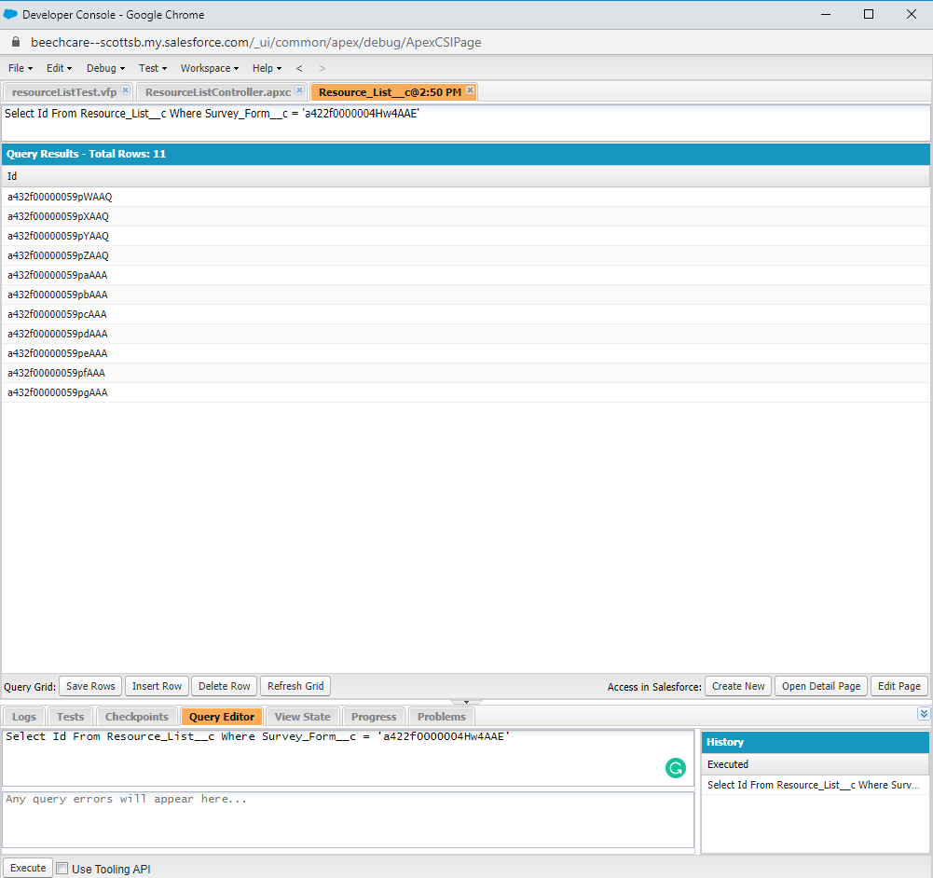Select the first result row a432f00000059pWAAQ

(x=60, y=197)
